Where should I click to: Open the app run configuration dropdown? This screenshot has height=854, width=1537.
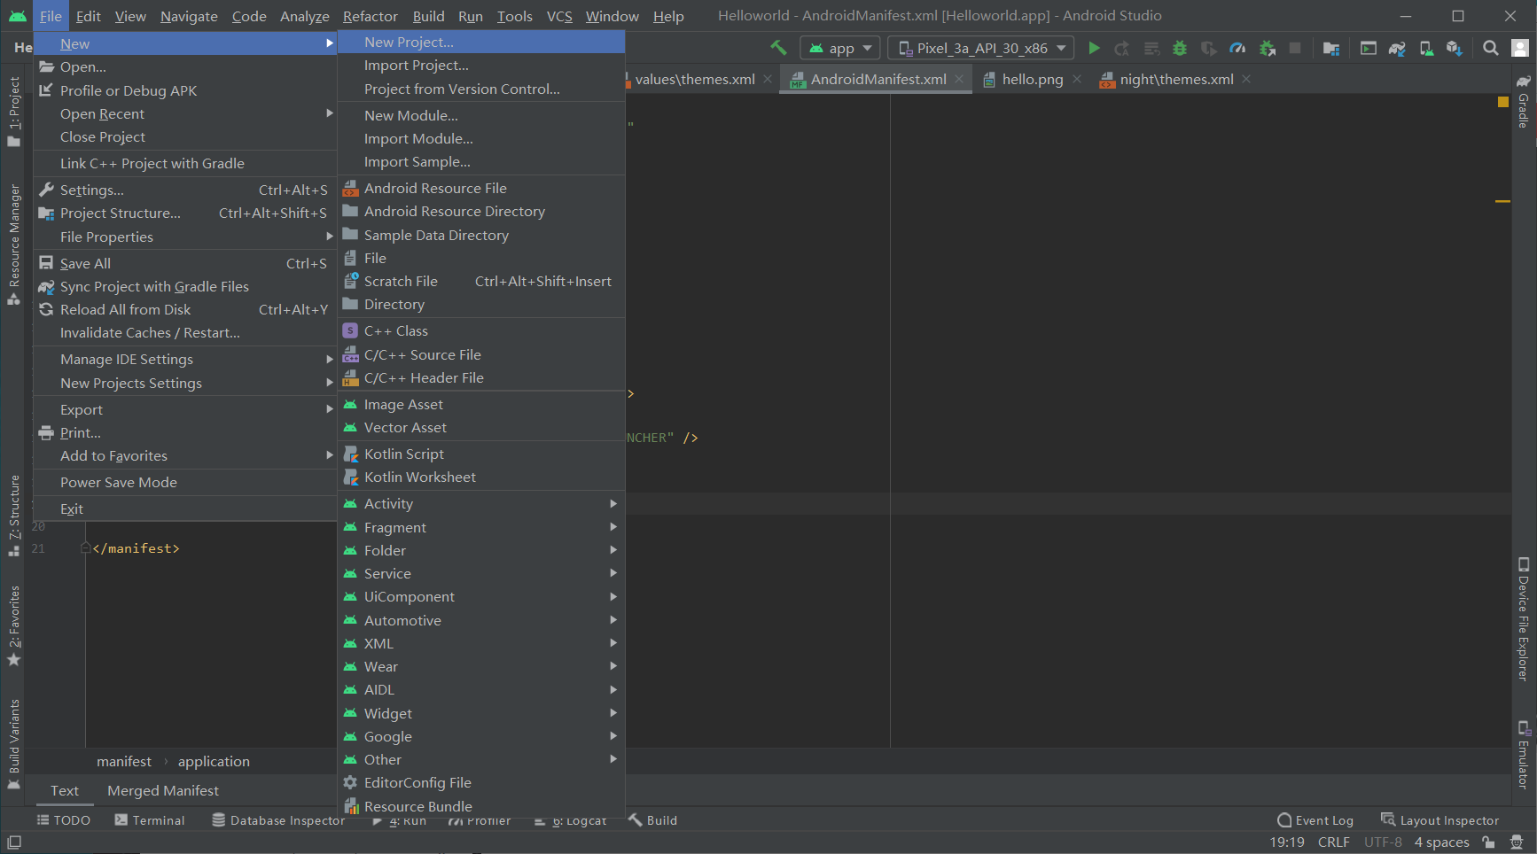click(839, 48)
